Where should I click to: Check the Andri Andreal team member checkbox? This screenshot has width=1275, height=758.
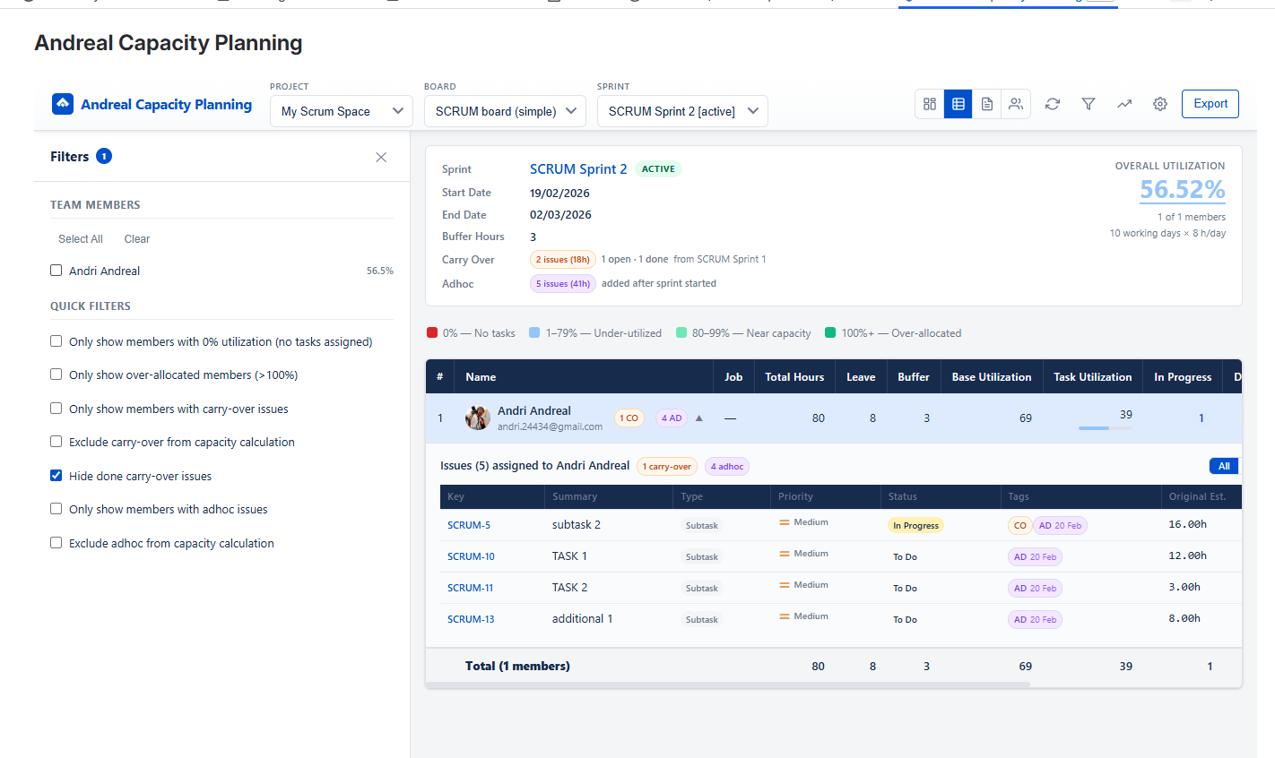tap(56, 270)
